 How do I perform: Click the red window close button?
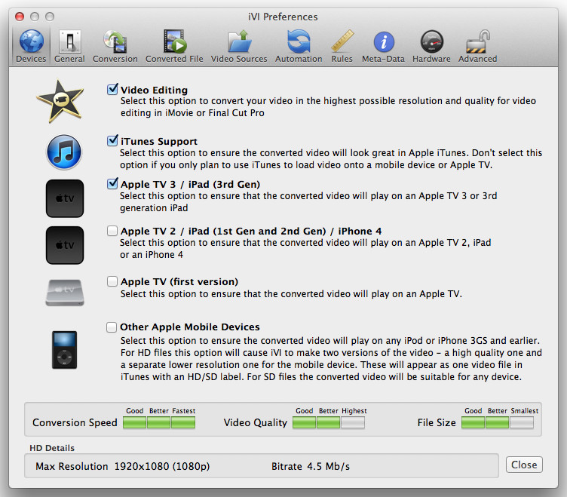pos(20,17)
